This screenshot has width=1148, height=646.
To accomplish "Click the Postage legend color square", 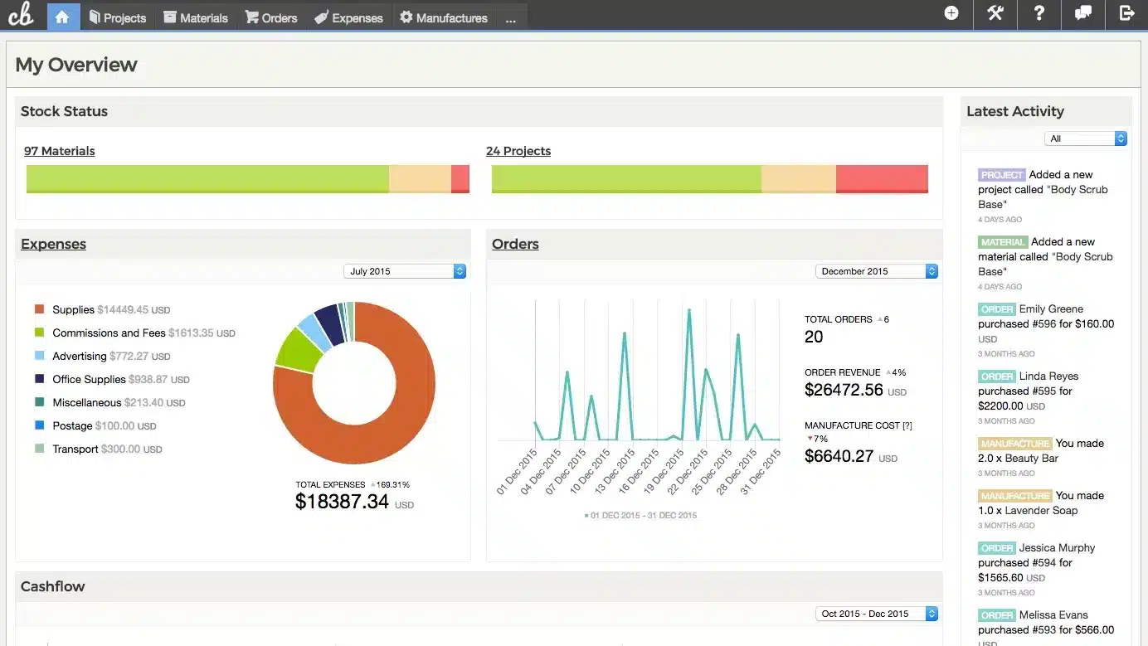I will (x=39, y=425).
